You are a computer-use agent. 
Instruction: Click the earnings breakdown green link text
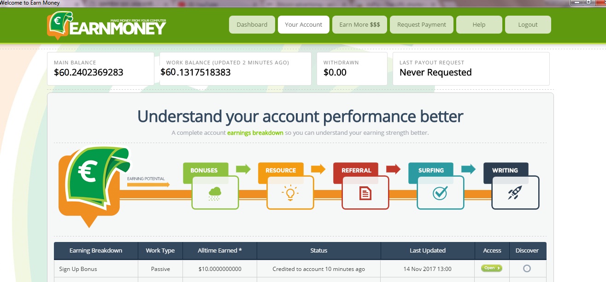click(x=255, y=133)
